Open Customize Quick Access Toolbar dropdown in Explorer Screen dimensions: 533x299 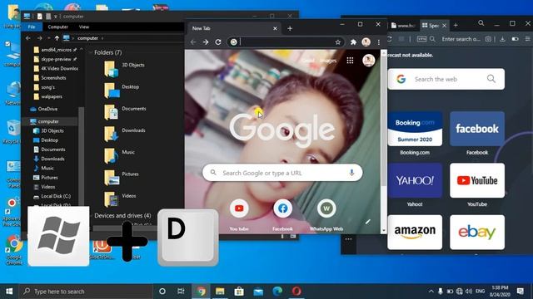[x=56, y=17]
